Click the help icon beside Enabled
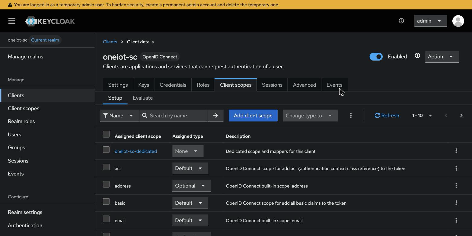The height and width of the screenshot is (236, 472). point(417,56)
